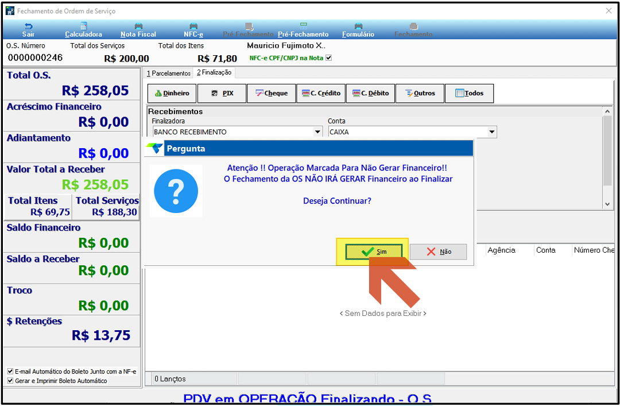Viewport: 620px width, 406px height.
Task: Show Todos payment methods
Action: pyautogui.click(x=470, y=94)
